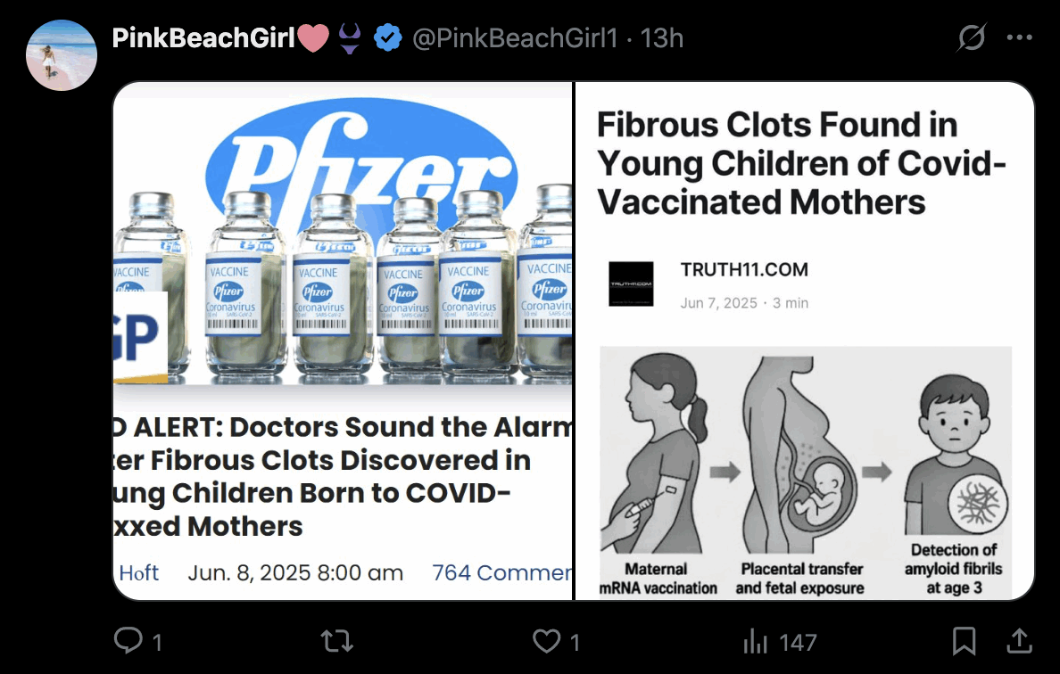Open PinkBeachGirl's profile avatar
This screenshot has height=674, width=1060.
(x=62, y=55)
